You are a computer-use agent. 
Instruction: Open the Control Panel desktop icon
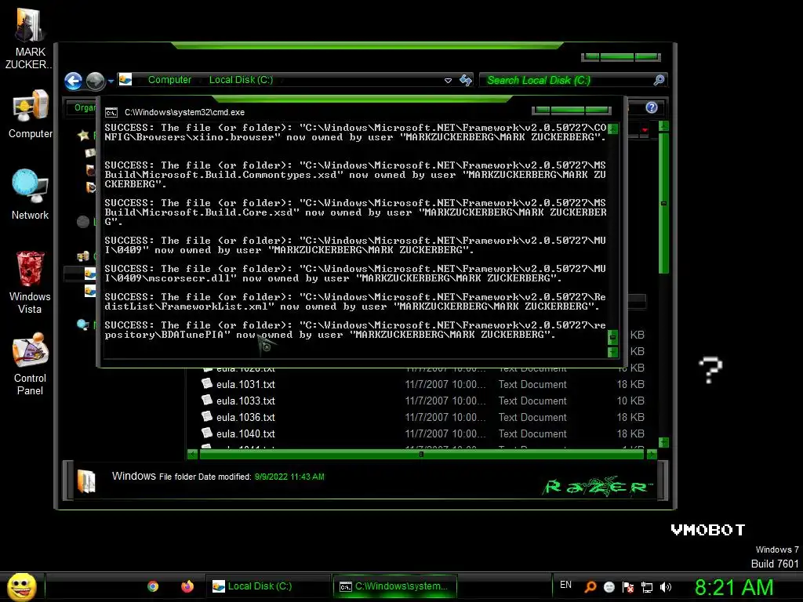[x=31, y=364]
